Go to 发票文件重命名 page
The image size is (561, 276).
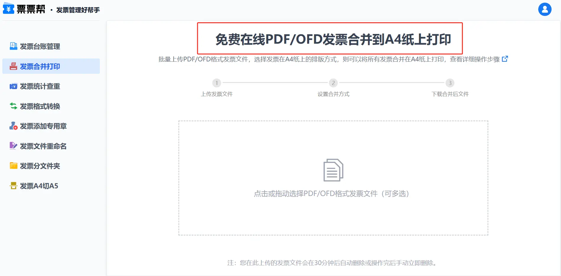tap(43, 146)
